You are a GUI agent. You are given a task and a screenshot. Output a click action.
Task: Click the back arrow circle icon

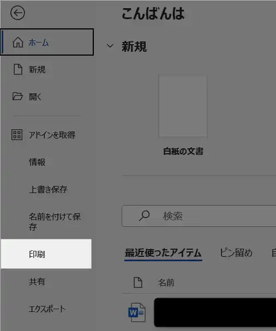(17, 13)
